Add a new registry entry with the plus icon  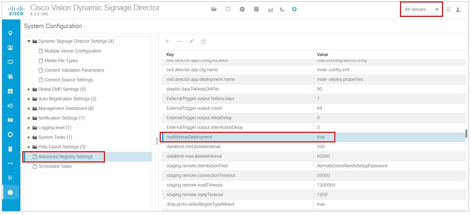click(167, 41)
